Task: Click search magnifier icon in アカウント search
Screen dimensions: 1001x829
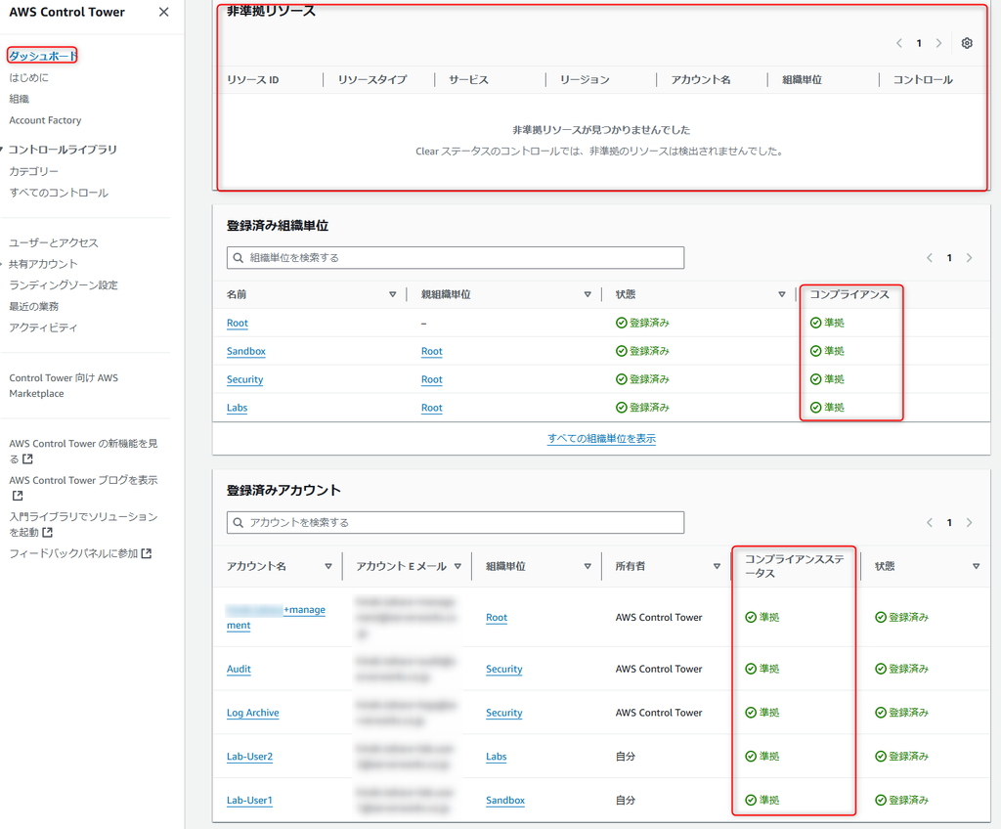Action: [239, 522]
